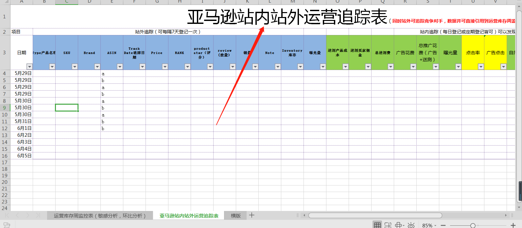522x228 pixels.
Task: Click date cell 6月4日
Action: coord(22,149)
